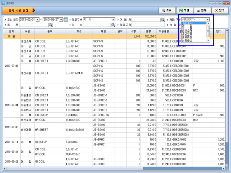Viewport: 231px width, 173px height.
Task: Click lot number HD0DB0006
Action: click(x=179, y=154)
